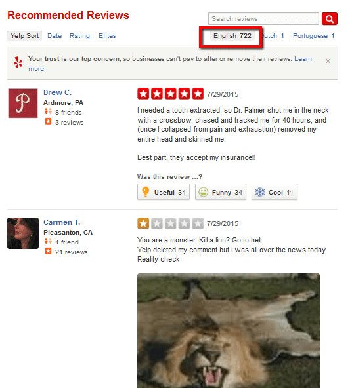Viewport: 352px width, 388px height.
Task: Click Drew C.'s five-star rating
Action: click(x=170, y=94)
